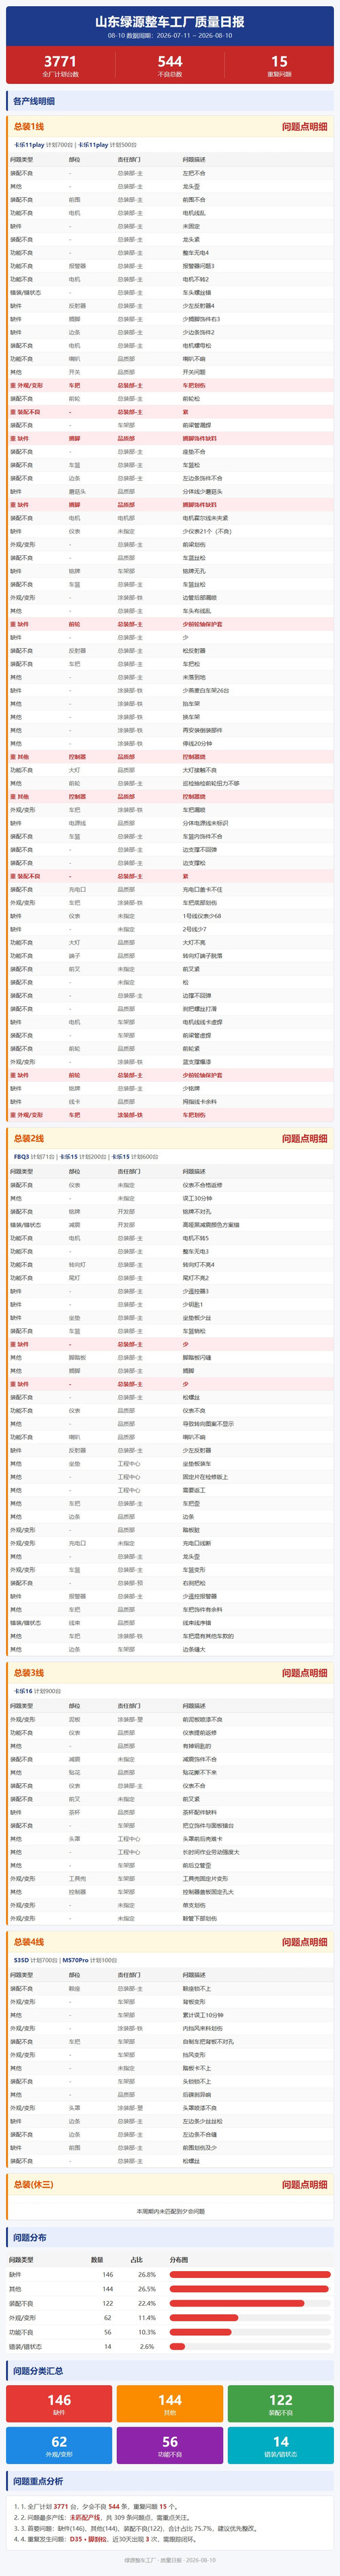Image resolution: width=340 pixels, height=2576 pixels.
Task: Click the 外观/变形 distribution bar at 11.4%
Action: 203,2317
